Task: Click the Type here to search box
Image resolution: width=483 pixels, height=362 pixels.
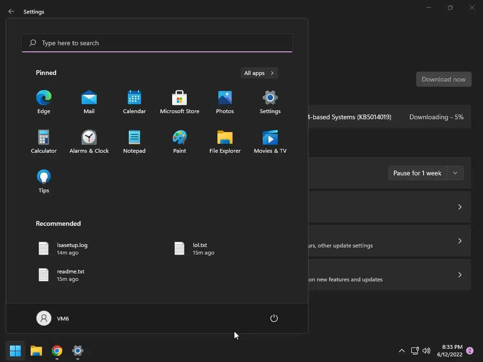Action: pyautogui.click(x=157, y=43)
